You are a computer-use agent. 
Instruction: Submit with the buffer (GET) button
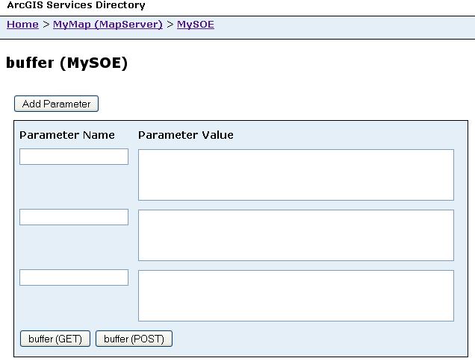click(x=55, y=339)
